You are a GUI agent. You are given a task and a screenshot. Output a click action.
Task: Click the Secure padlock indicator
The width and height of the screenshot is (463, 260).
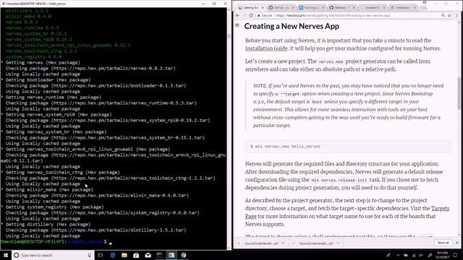pyautogui.click(x=265, y=15)
